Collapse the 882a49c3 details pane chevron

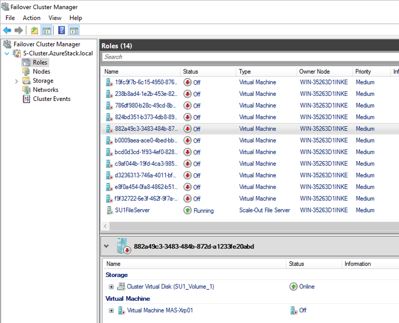click(x=106, y=246)
